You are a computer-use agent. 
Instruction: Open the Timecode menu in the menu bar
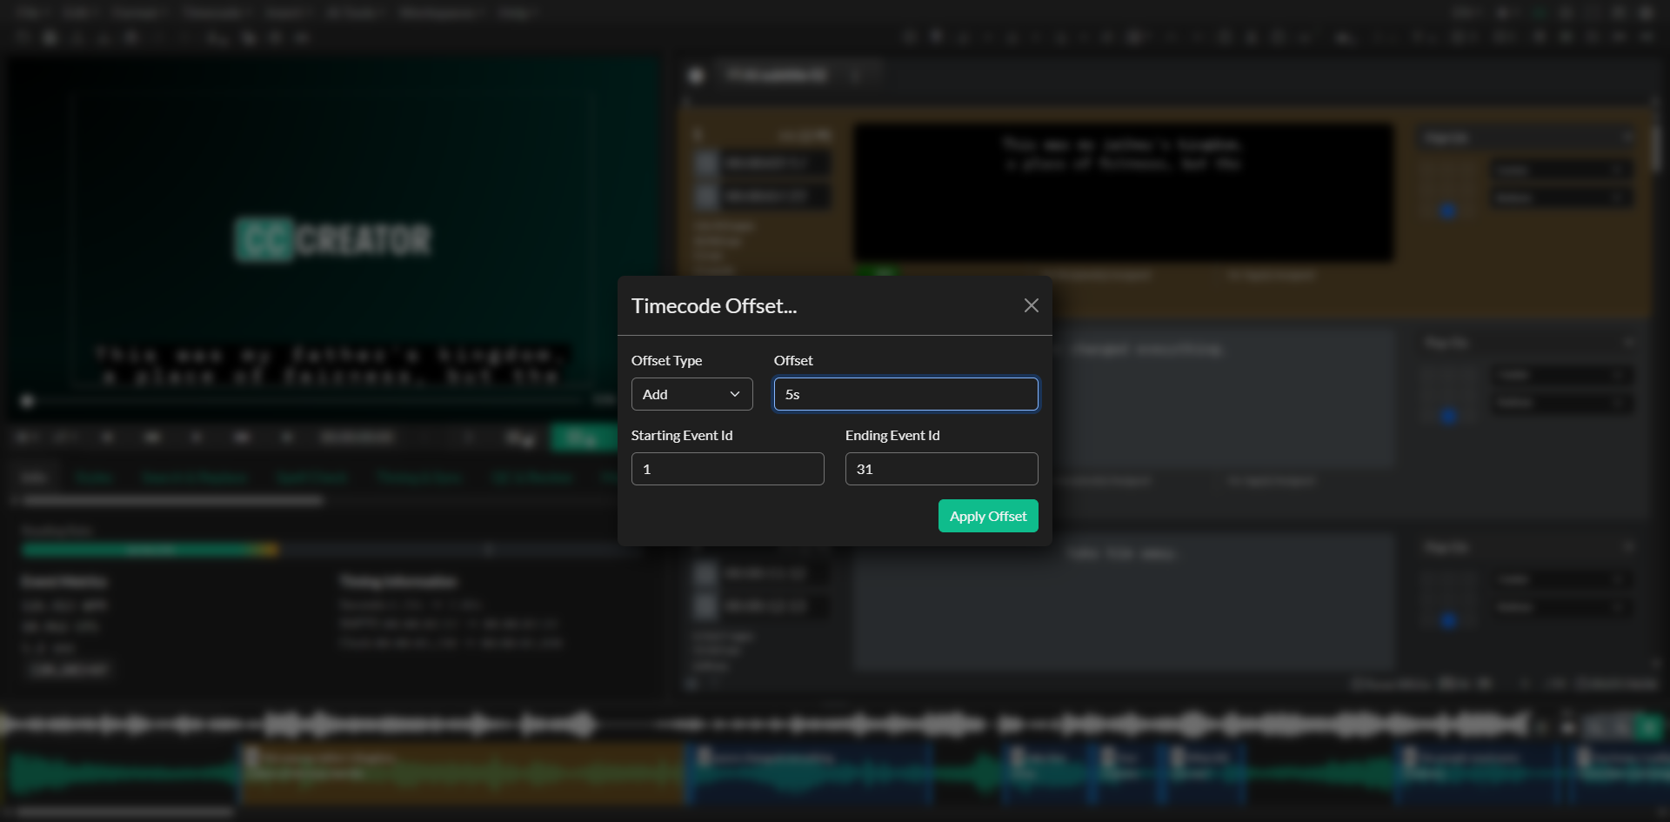tap(213, 13)
